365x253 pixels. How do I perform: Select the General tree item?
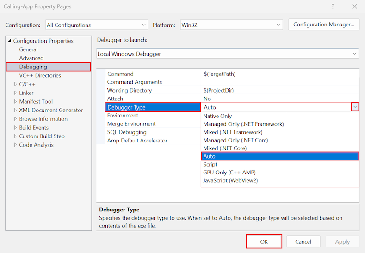tap(28, 49)
